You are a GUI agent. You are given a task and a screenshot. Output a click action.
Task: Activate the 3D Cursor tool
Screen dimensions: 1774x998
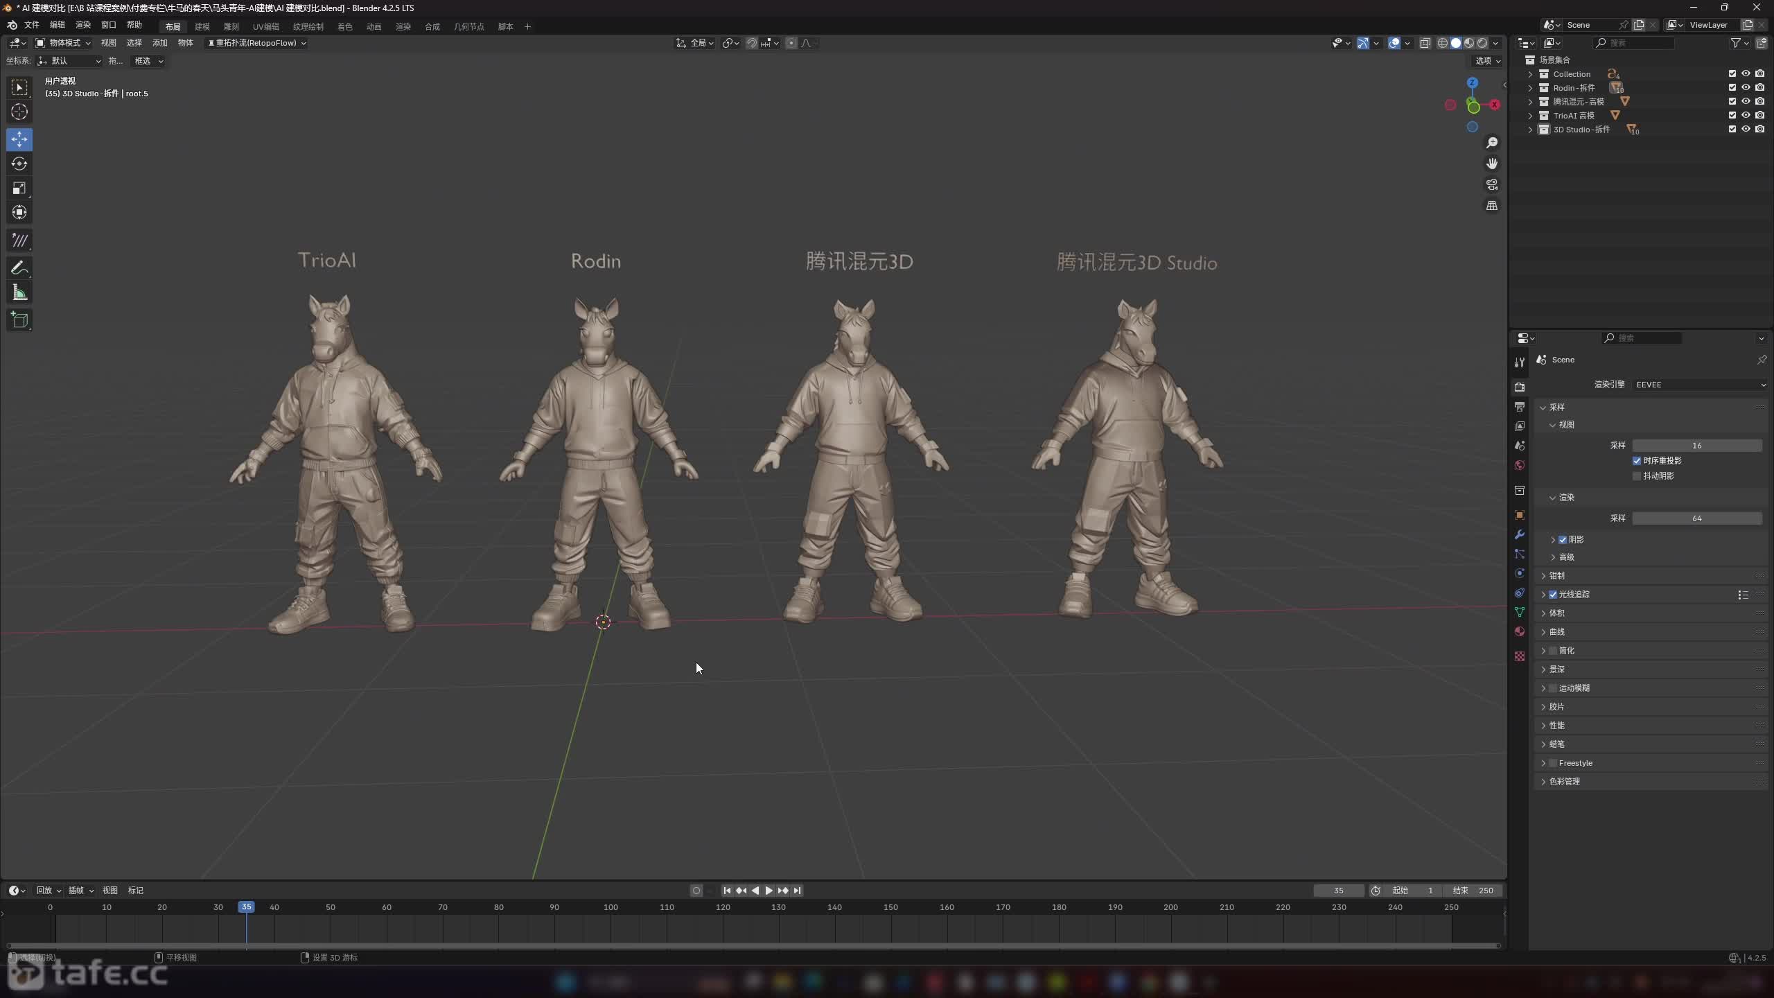(x=19, y=112)
